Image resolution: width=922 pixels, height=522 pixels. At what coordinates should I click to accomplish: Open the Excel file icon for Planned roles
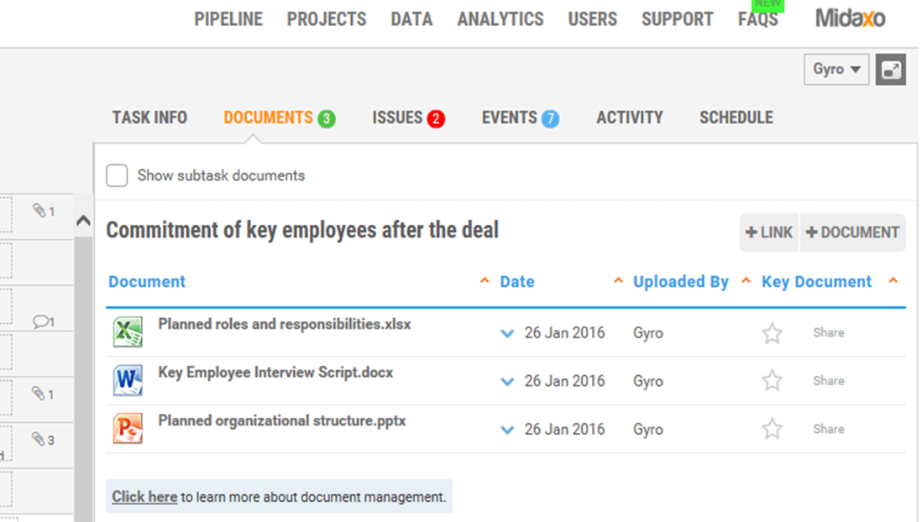click(128, 331)
